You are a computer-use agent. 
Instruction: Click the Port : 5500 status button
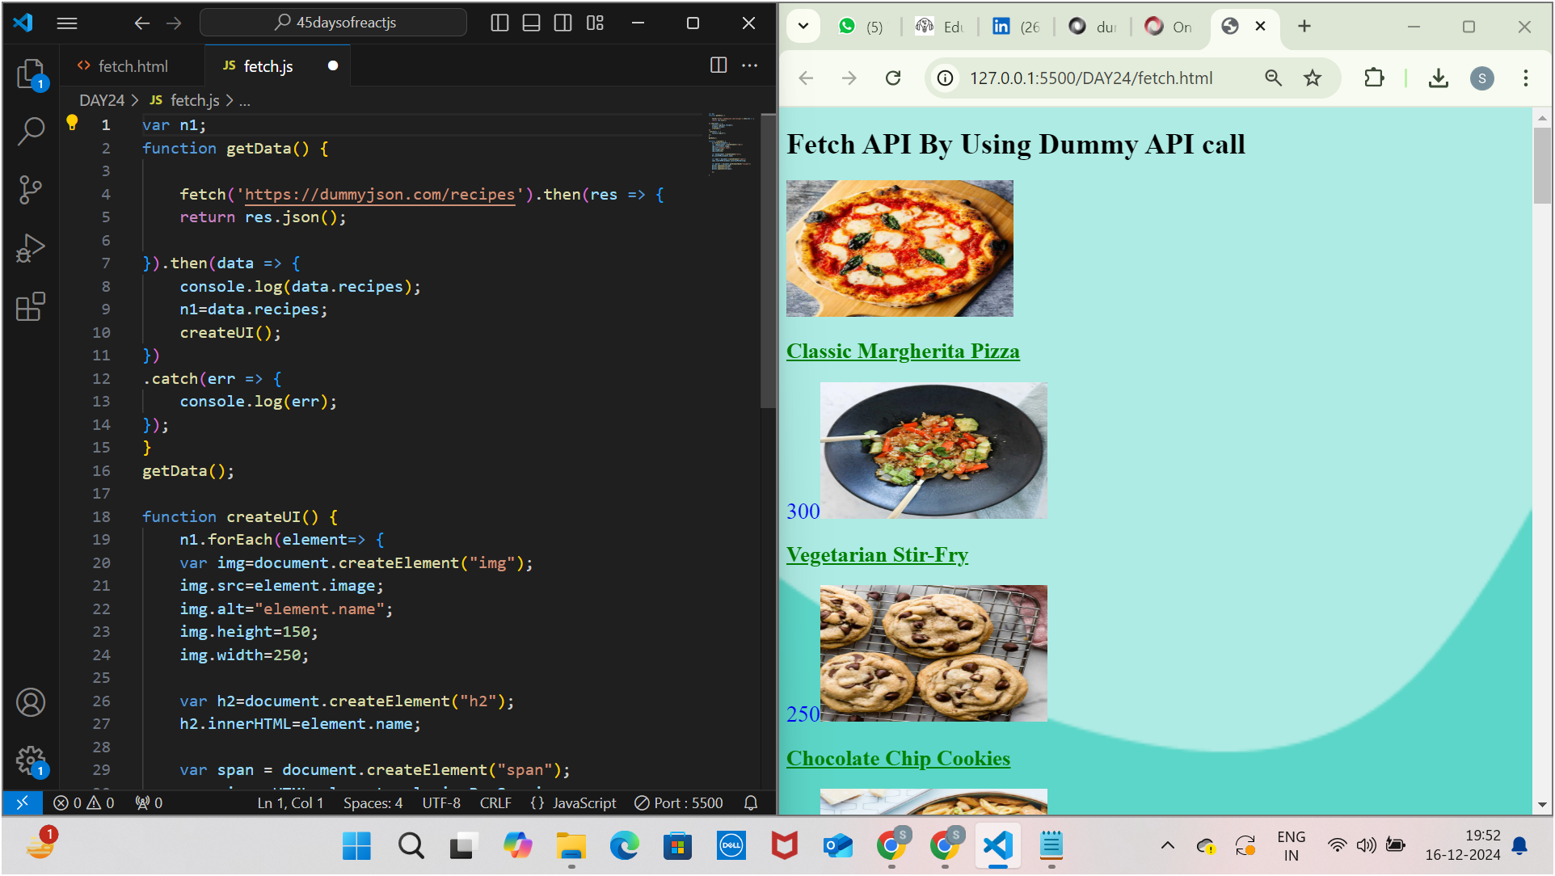tap(679, 802)
